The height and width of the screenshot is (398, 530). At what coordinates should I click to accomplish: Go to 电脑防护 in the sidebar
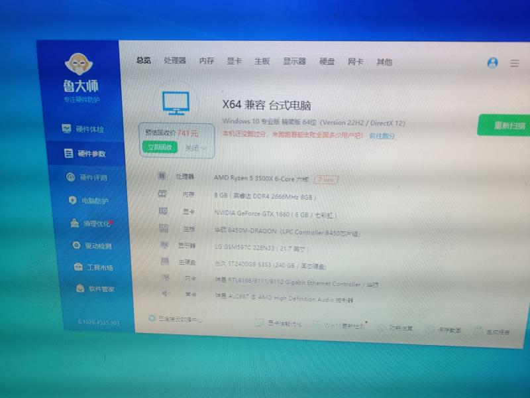click(88, 200)
